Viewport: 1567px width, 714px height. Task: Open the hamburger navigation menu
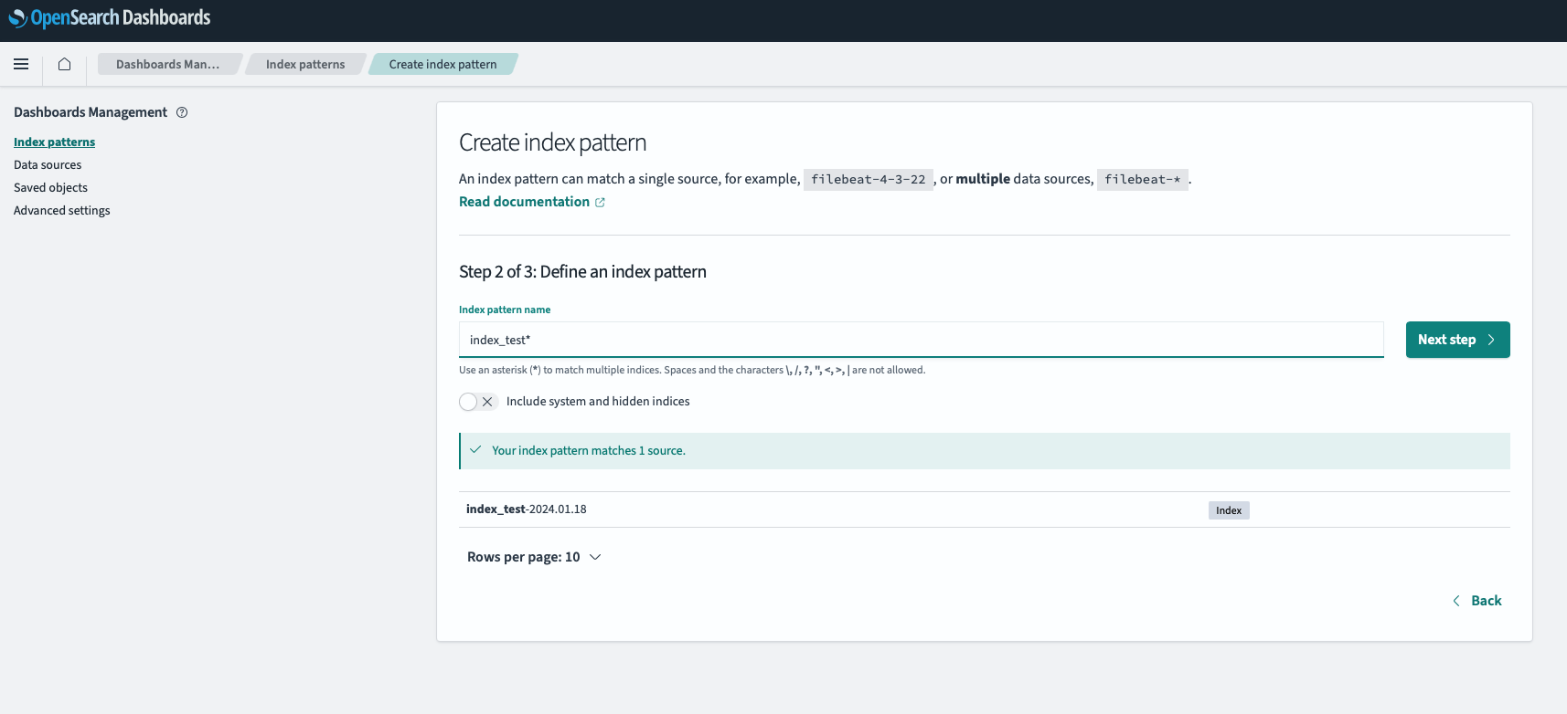[x=21, y=64]
